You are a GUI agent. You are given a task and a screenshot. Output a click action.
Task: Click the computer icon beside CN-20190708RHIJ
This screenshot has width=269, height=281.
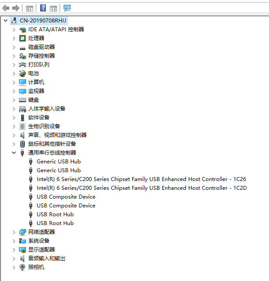[x=14, y=21]
